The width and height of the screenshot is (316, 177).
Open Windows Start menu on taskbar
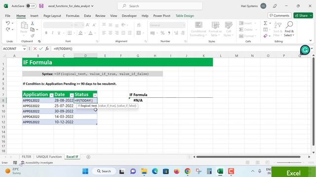click(85, 171)
